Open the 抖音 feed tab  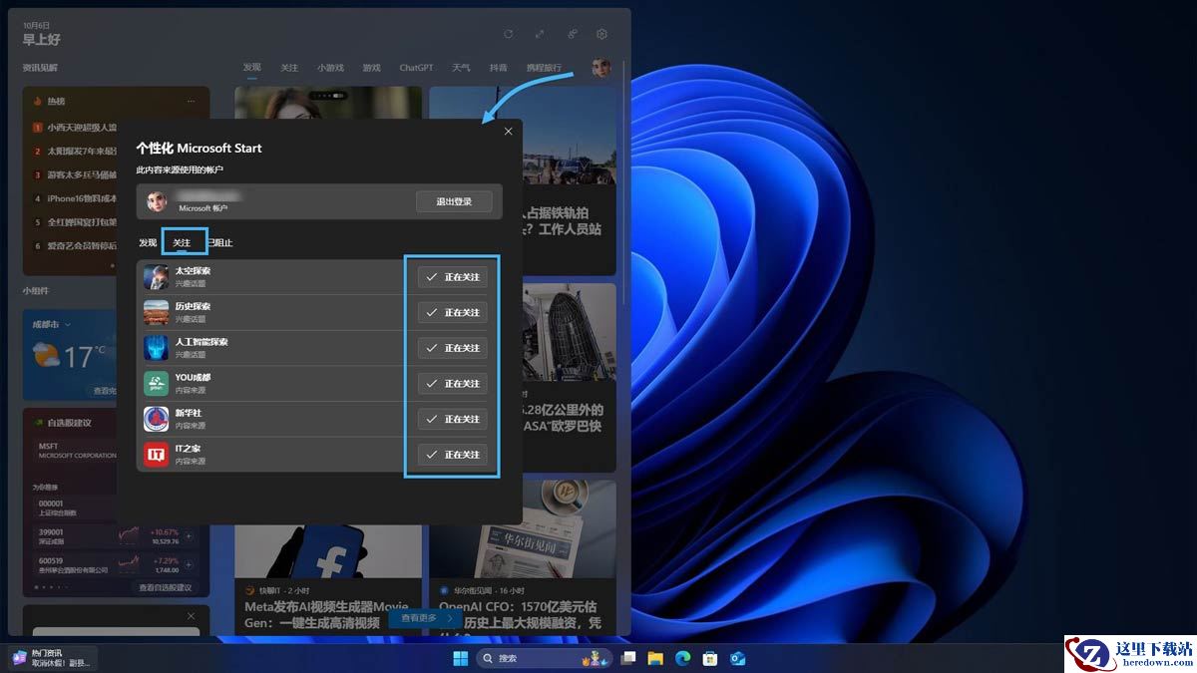(x=498, y=68)
